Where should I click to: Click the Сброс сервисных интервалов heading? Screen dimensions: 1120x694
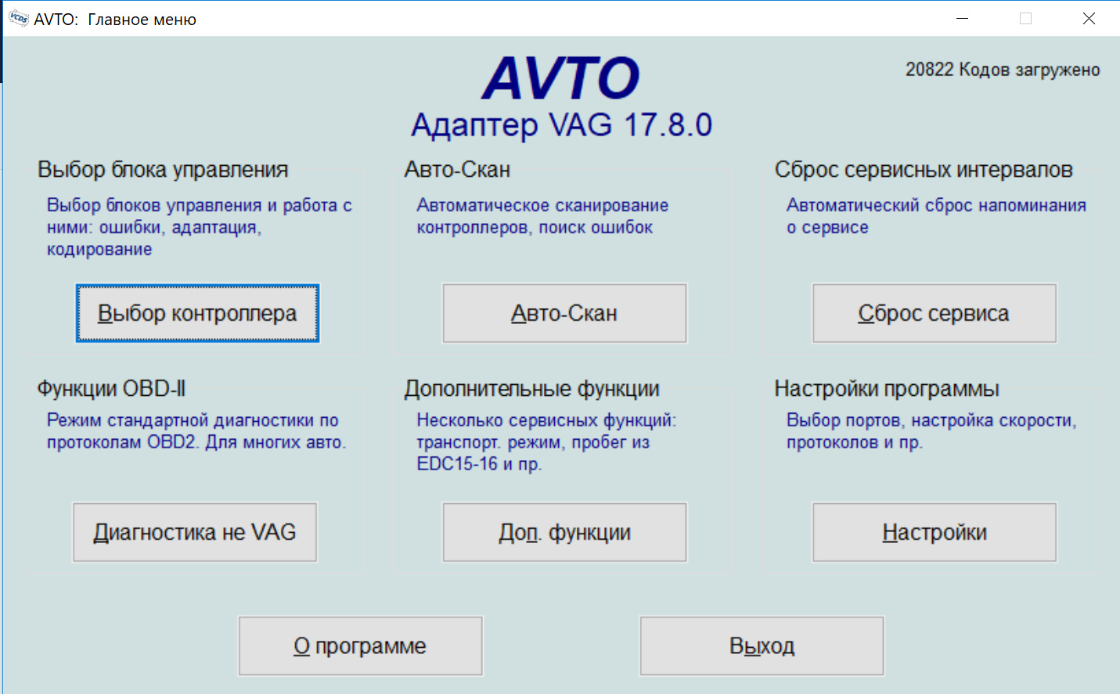[924, 170]
